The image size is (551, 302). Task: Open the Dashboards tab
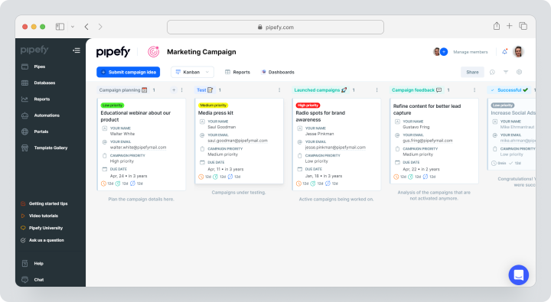[x=278, y=72]
